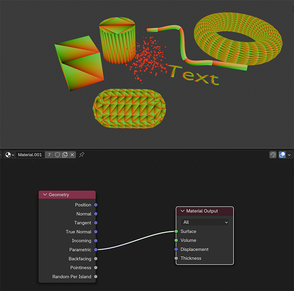This screenshot has width=294, height=291.
Task: Toggle the node editor overlays icon
Action: [282, 155]
